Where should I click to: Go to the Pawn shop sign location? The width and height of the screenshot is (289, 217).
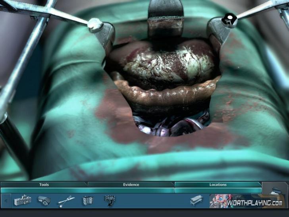pos(110,200)
